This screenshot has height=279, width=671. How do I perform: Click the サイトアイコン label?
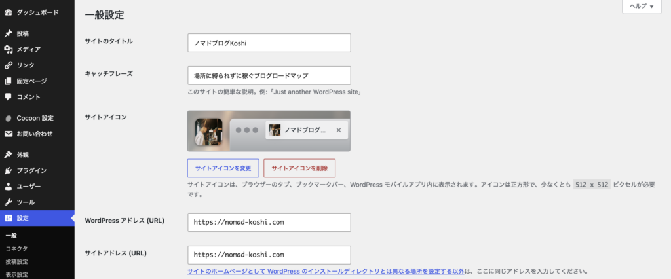pyautogui.click(x=105, y=117)
